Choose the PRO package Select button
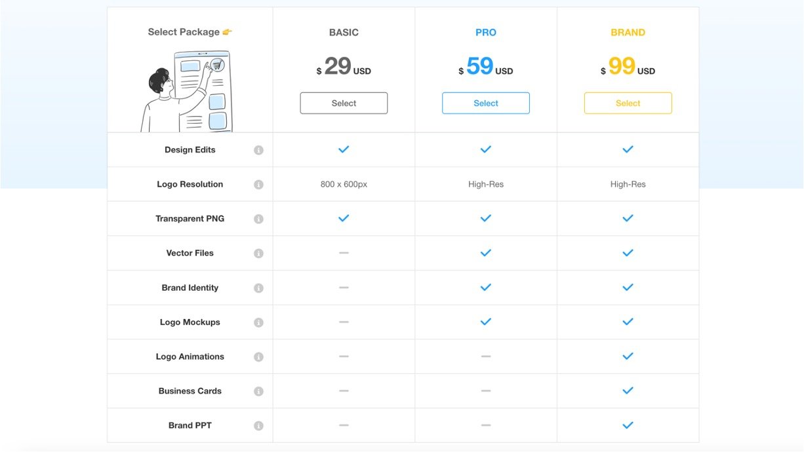The width and height of the screenshot is (804, 452). coord(486,104)
